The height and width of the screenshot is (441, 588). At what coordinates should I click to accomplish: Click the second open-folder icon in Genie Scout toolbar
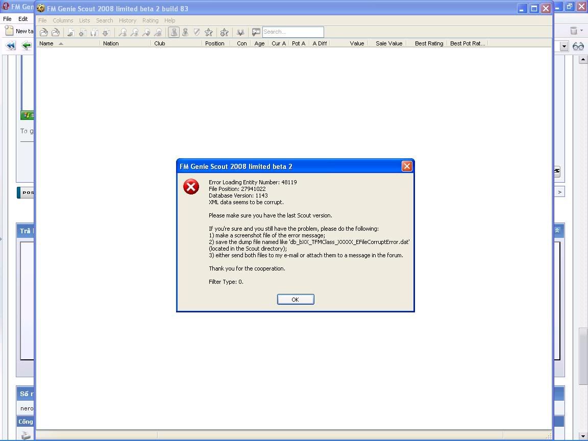tap(56, 32)
